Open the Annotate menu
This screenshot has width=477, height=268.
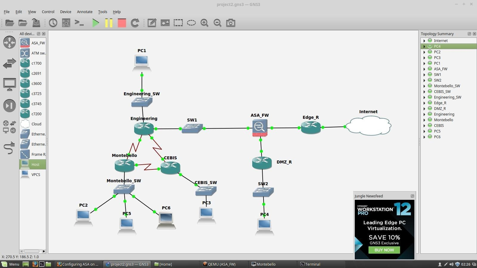(x=84, y=12)
